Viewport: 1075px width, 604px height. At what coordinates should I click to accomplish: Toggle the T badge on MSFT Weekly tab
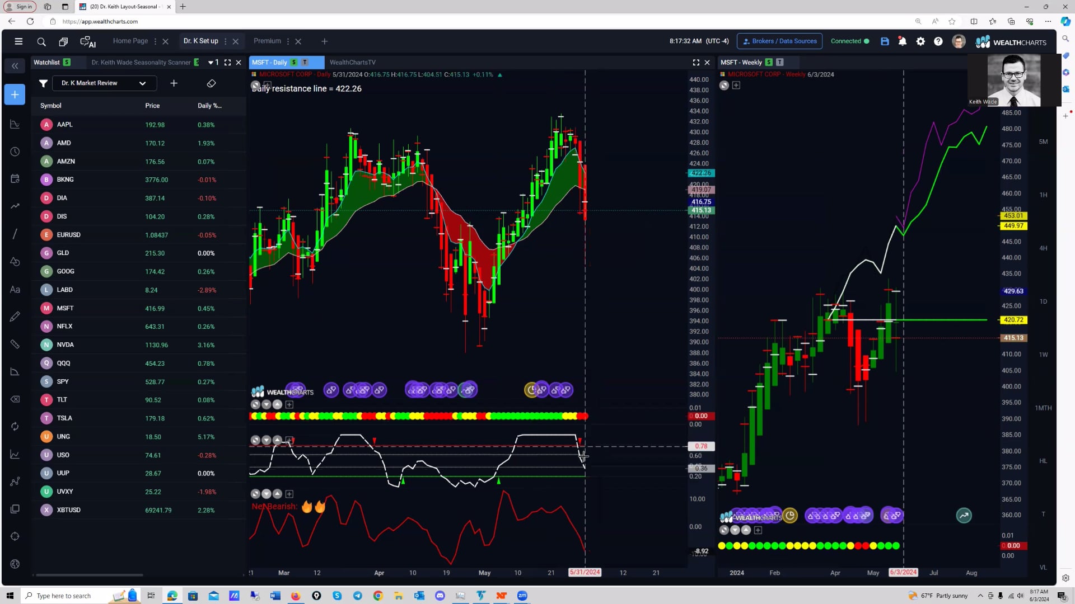click(x=780, y=63)
